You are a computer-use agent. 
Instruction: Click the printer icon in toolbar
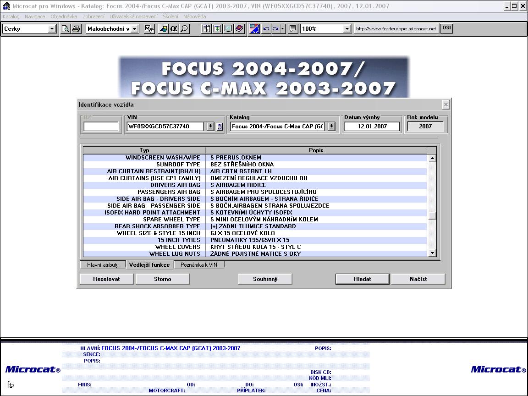[76, 29]
